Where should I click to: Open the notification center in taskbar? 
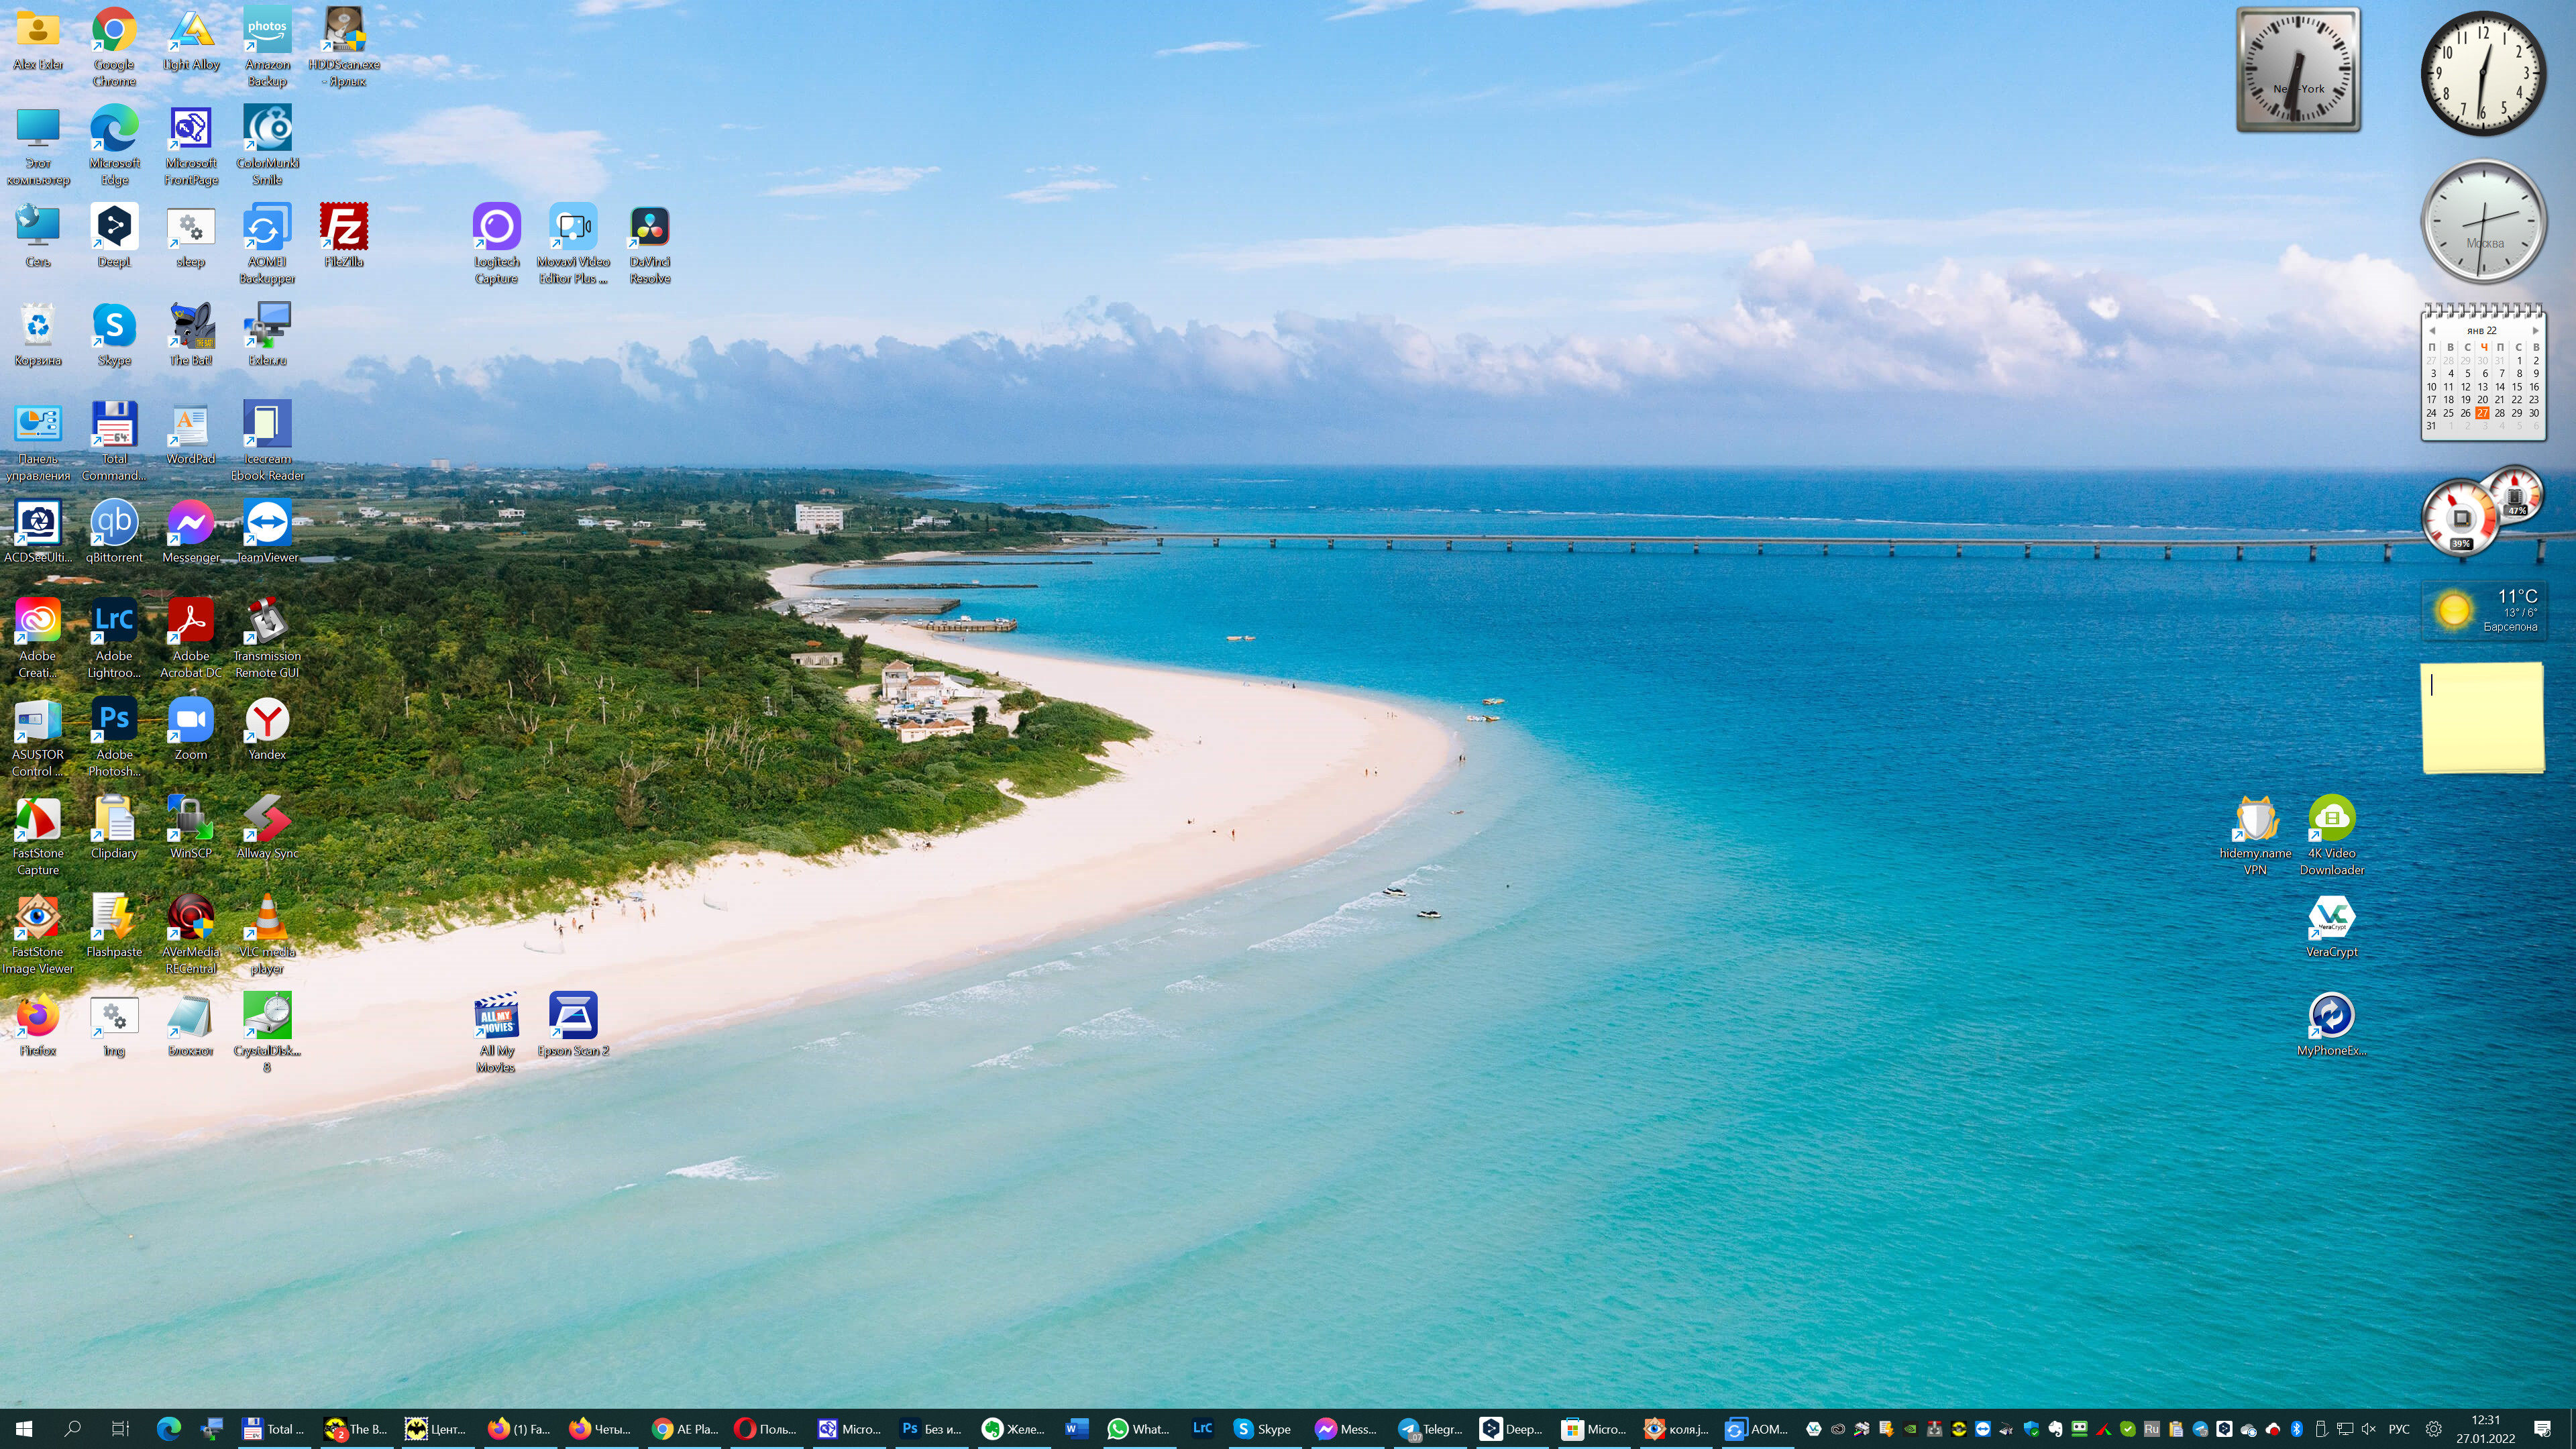(x=2542, y=1429)
